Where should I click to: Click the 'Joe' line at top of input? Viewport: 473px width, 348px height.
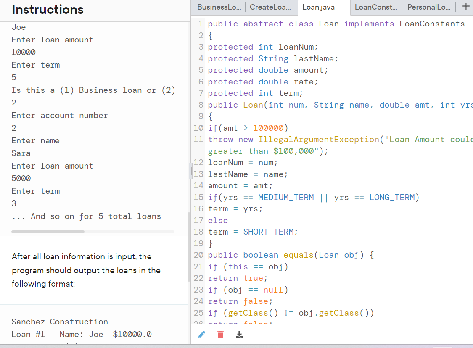(18, 27)
